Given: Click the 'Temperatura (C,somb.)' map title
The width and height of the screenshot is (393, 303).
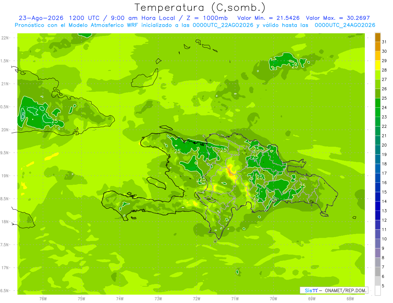Looking at the screenshot, I should click(x=200, y=8).
